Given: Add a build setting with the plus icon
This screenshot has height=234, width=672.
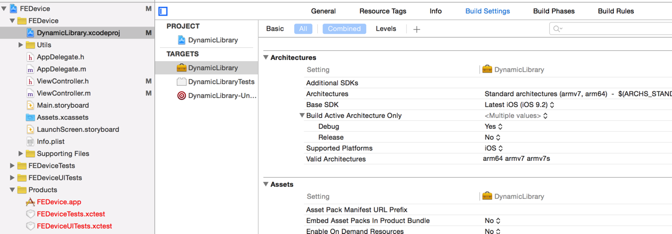Looking at the screenshot, I should [x=416, y=29].
